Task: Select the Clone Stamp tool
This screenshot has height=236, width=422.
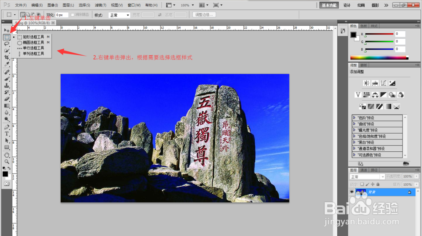Action: 7,86
